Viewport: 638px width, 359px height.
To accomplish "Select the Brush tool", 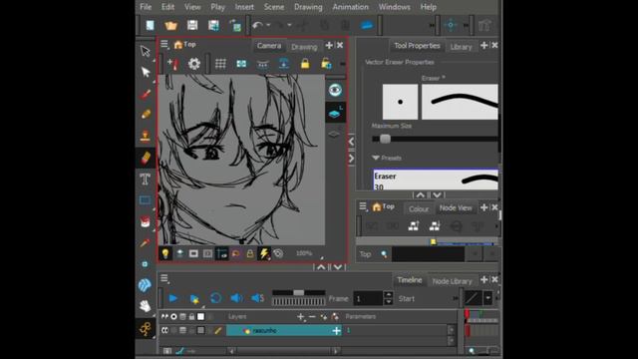I will [146, 94].
